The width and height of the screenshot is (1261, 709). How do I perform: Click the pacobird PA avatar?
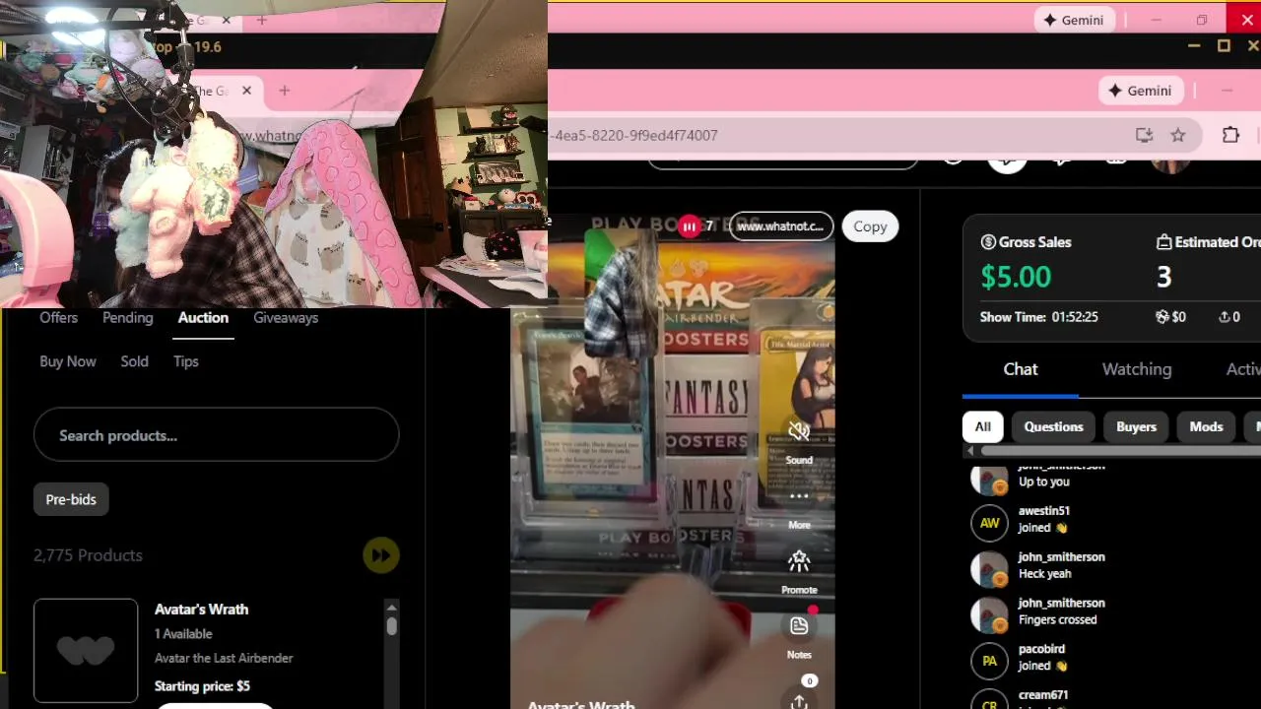[x=989, y=661]
